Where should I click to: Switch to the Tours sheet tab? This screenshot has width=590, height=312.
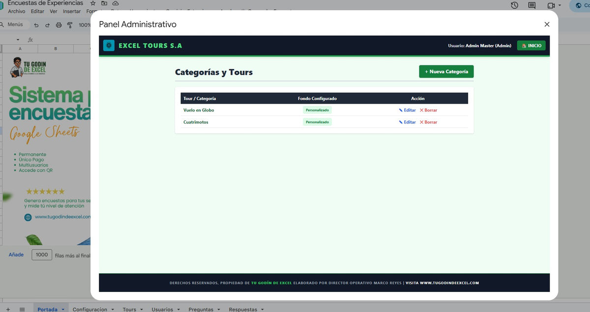[129, 310]
